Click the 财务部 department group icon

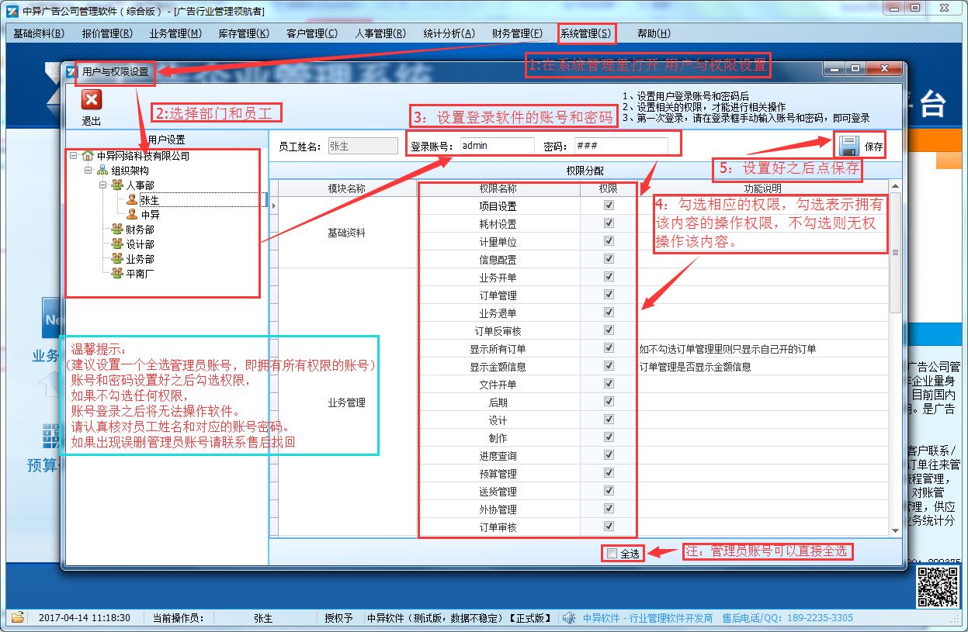(x=117, y=230)
